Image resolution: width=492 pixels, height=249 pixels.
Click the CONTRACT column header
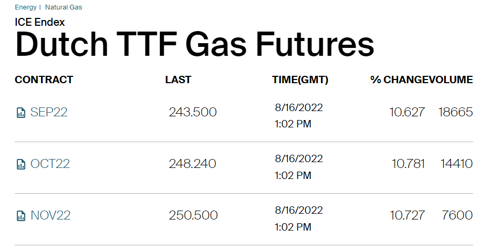click(44, 80)
